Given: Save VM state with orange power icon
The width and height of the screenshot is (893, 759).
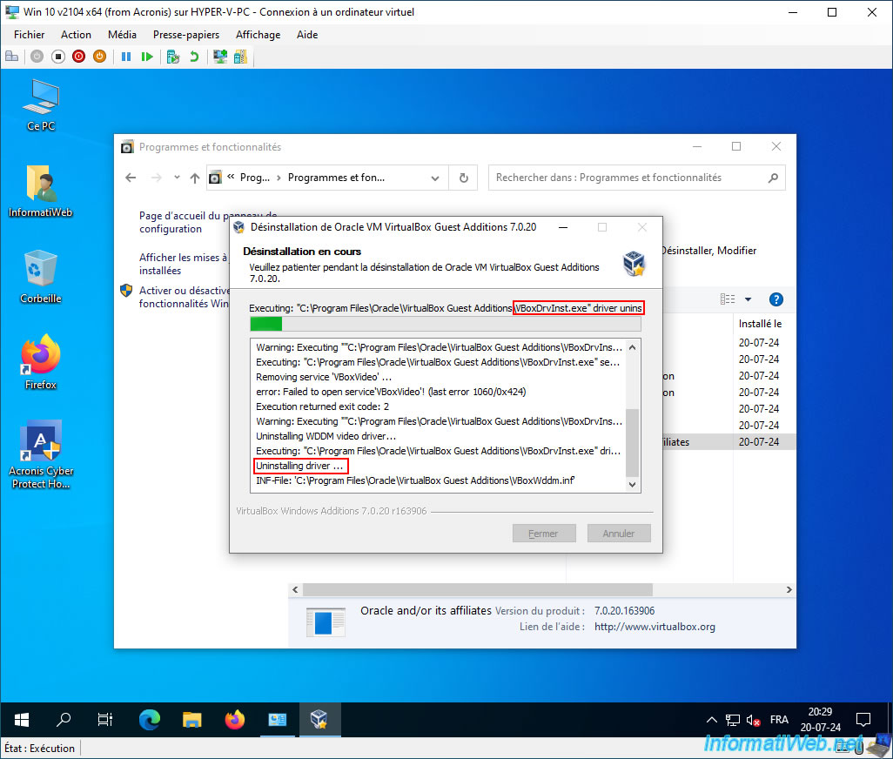Looking at the screenshot, I should point(100,57).
